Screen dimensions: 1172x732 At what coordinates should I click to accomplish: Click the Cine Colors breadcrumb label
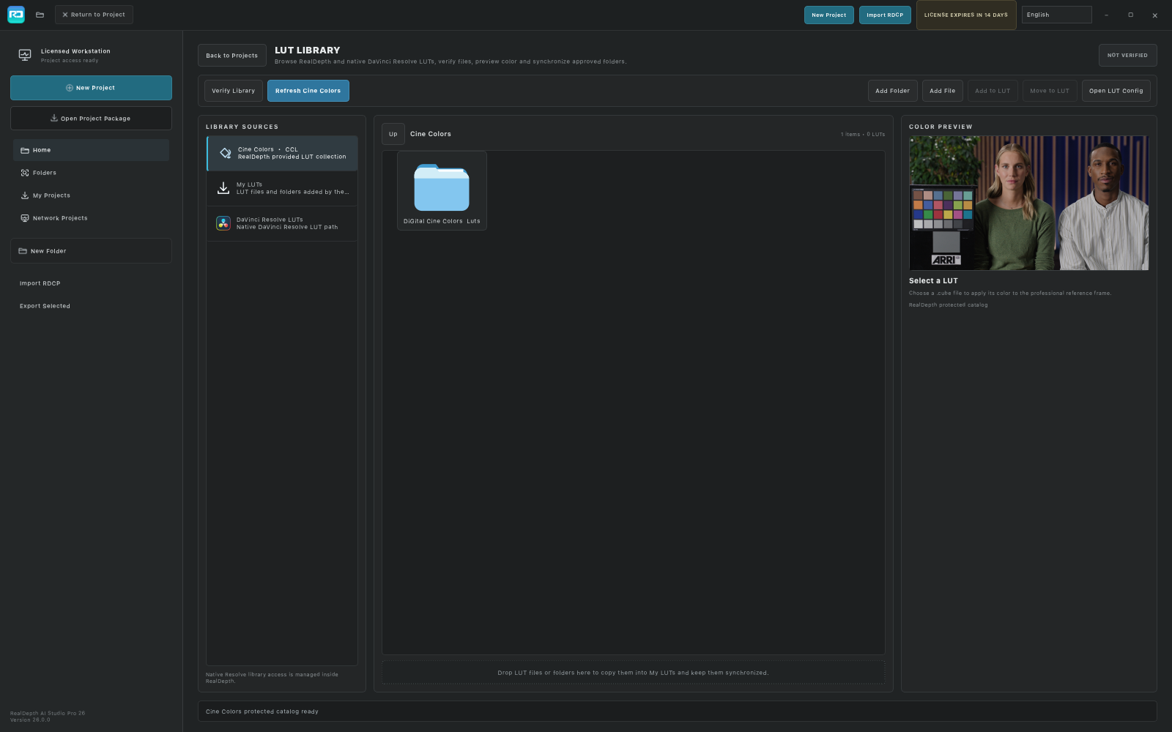click(x=431, y=134)
